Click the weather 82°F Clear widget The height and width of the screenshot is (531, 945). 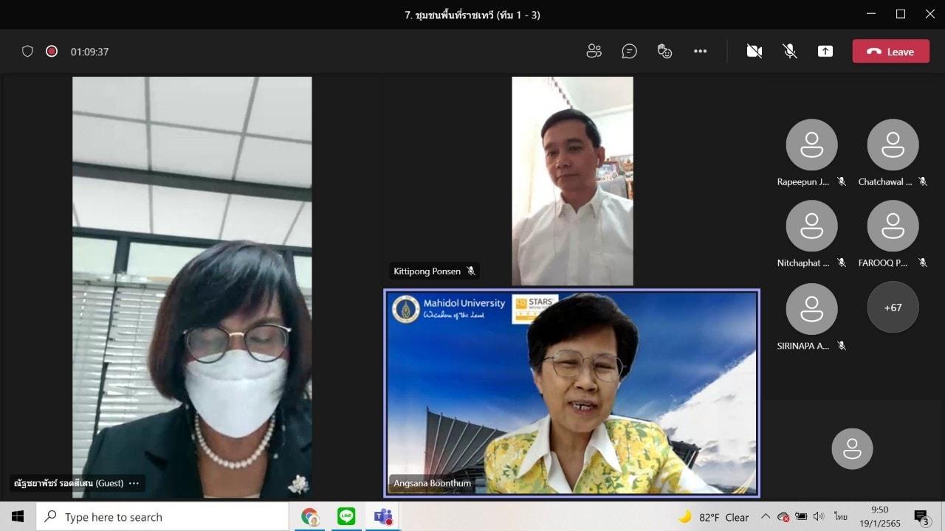[x=714, y=517]
